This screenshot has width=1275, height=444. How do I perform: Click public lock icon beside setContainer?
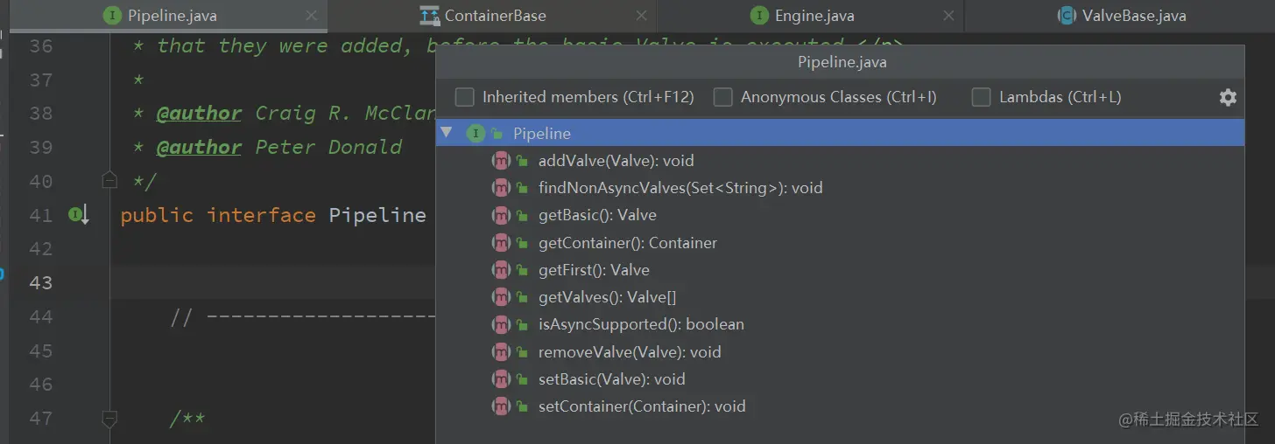522,406
